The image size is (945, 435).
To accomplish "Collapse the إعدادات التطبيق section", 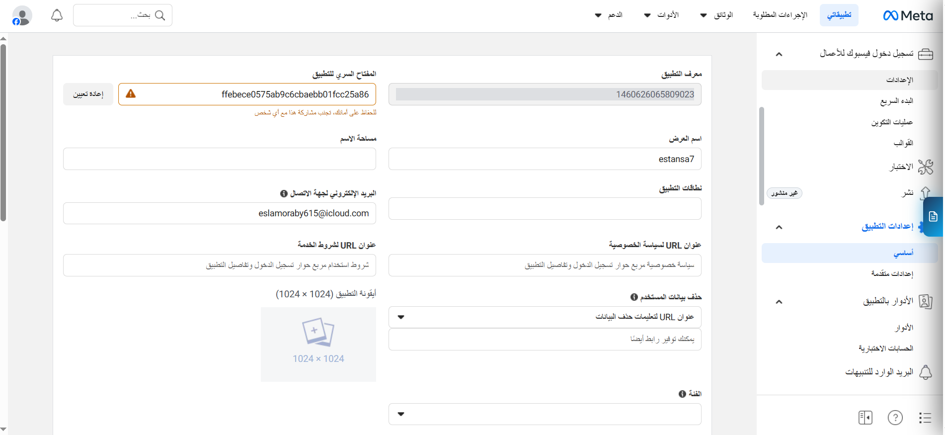I will [x=779, y=227].
